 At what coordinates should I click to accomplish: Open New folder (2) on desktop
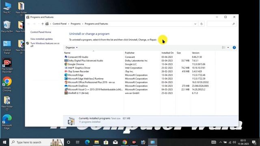pyautogui.click(x=7, y=103)
